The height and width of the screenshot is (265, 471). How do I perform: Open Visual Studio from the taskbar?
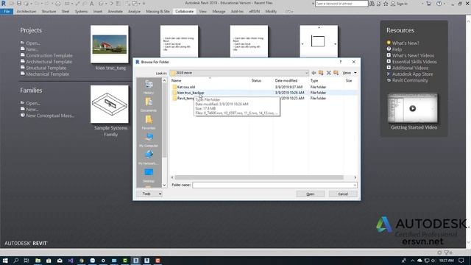click(x=71, y=261)
